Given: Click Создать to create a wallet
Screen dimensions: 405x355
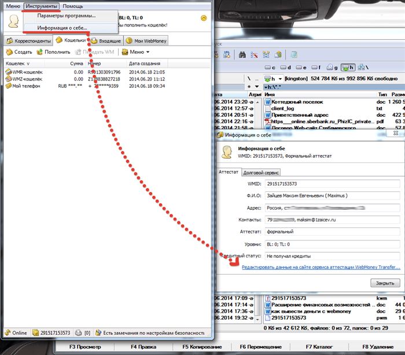Looking at the screenshot, I should [19, 52].
